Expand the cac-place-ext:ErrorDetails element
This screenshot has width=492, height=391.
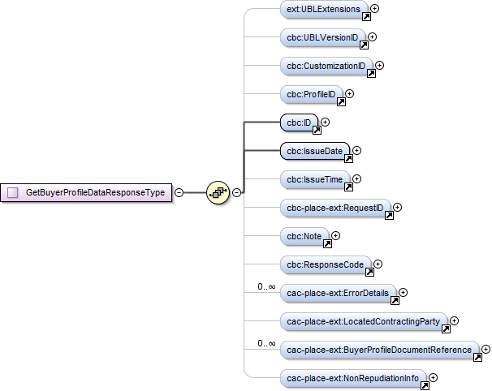tap(403, 292)
